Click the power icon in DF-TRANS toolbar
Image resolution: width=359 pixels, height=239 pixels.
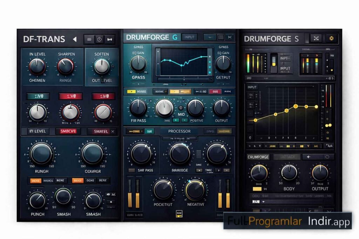tap(99, 40)
